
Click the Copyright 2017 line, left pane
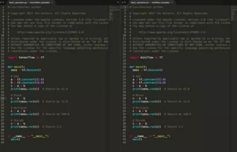47,13
